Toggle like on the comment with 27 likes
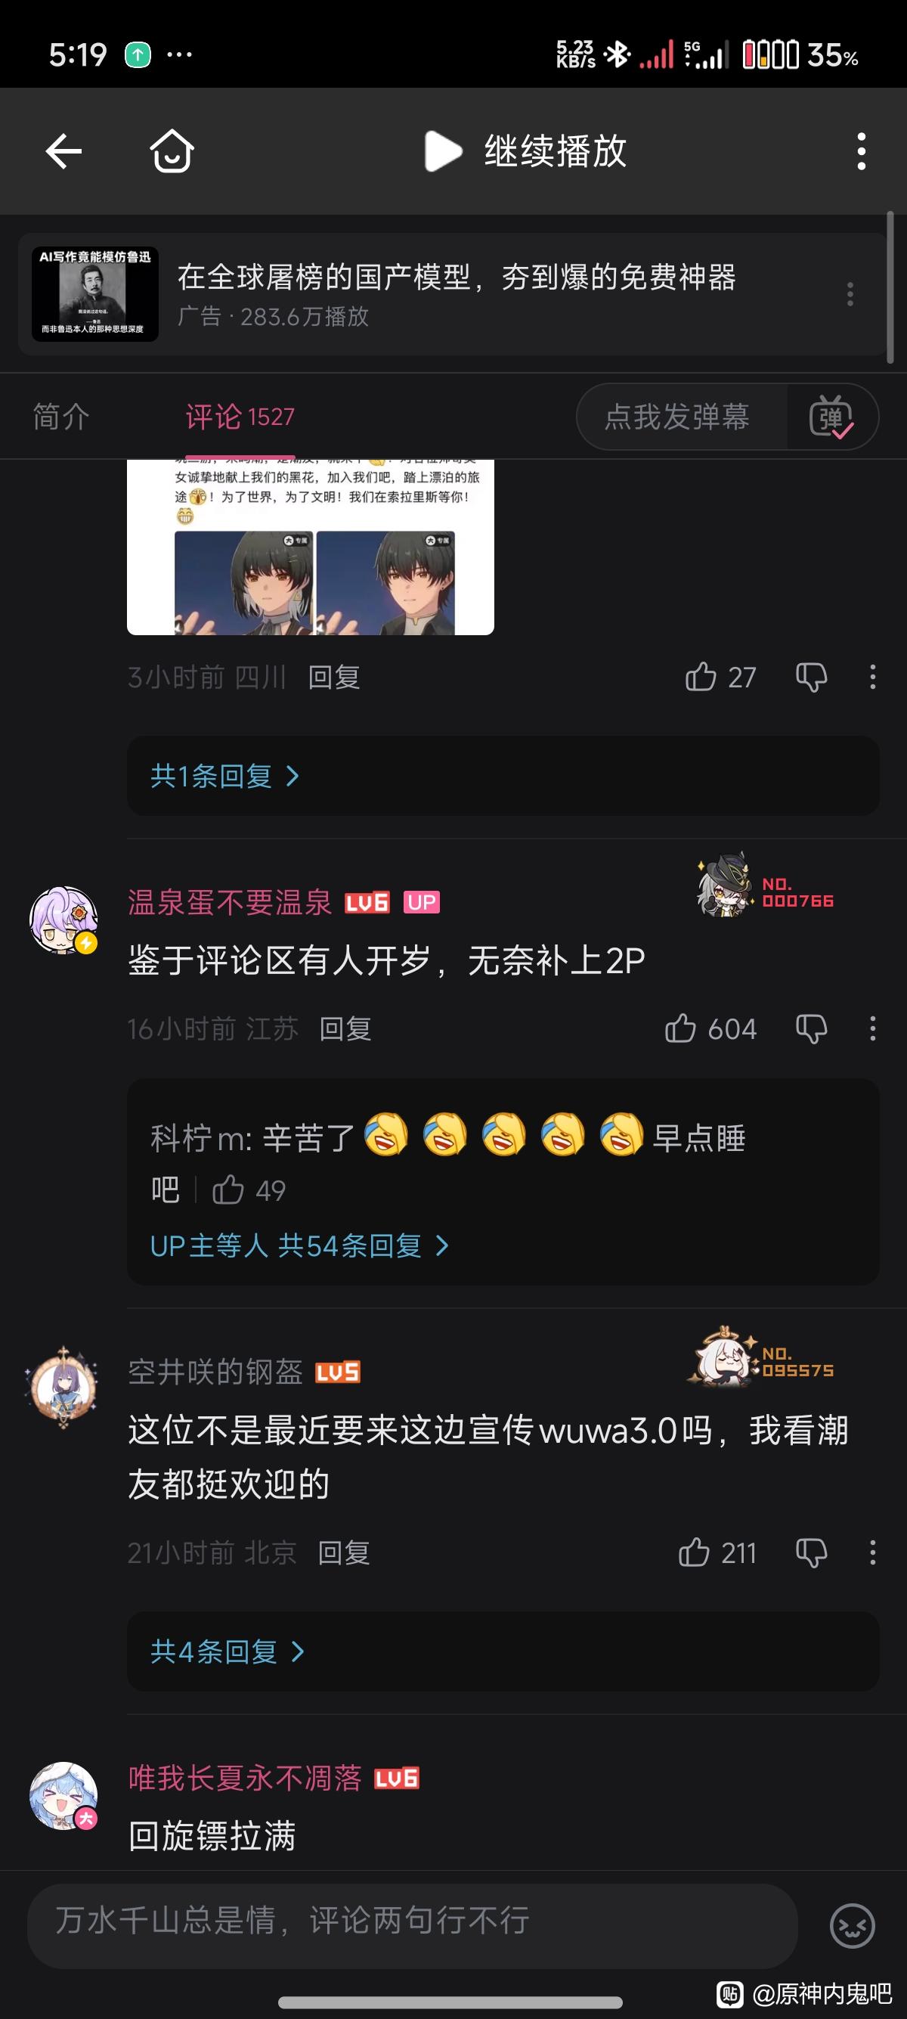 tap(700, 678)
